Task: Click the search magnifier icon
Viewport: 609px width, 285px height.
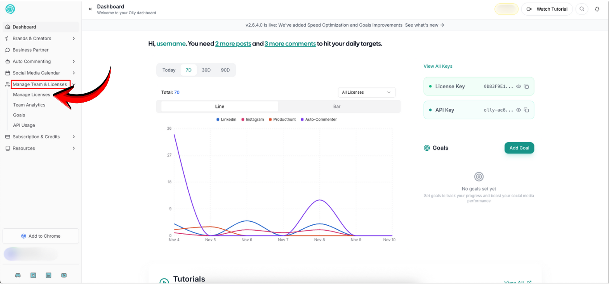Action: [582, 9]
